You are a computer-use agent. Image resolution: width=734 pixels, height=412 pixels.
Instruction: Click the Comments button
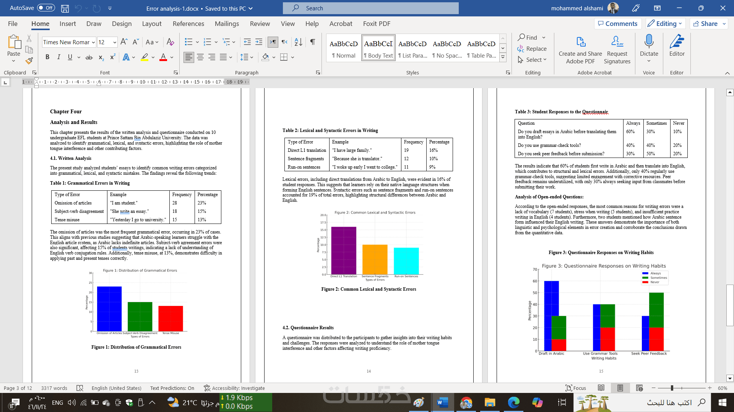coord(618,24)
